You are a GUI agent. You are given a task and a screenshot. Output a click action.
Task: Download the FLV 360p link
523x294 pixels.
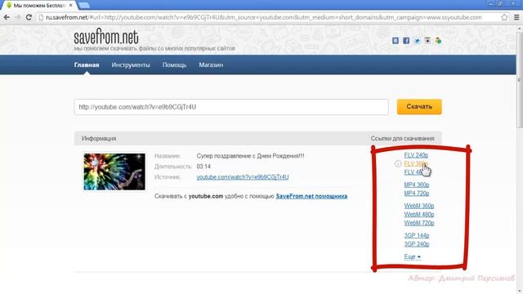click(x=416, y=163)
